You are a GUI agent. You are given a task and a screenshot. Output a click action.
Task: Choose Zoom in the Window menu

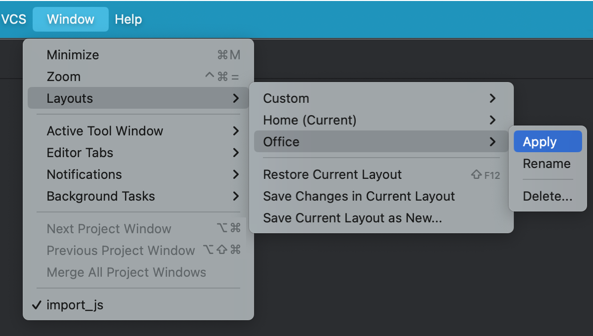click(x=64, y=77)
